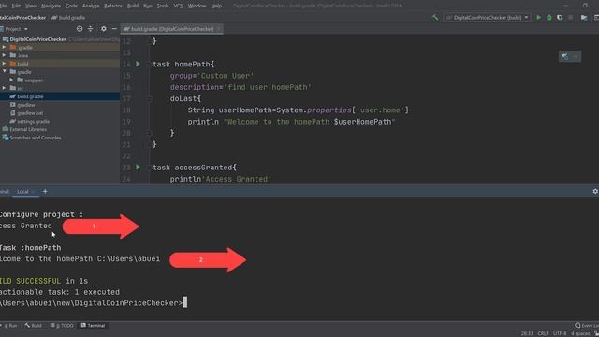Screen dimensions: 599x337
Task: Select gradlew file in project tree
Action: pyautogui.click(x=26, y=105)
